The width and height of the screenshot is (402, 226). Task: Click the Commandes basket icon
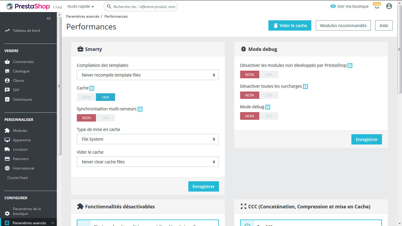click(7, 62)
